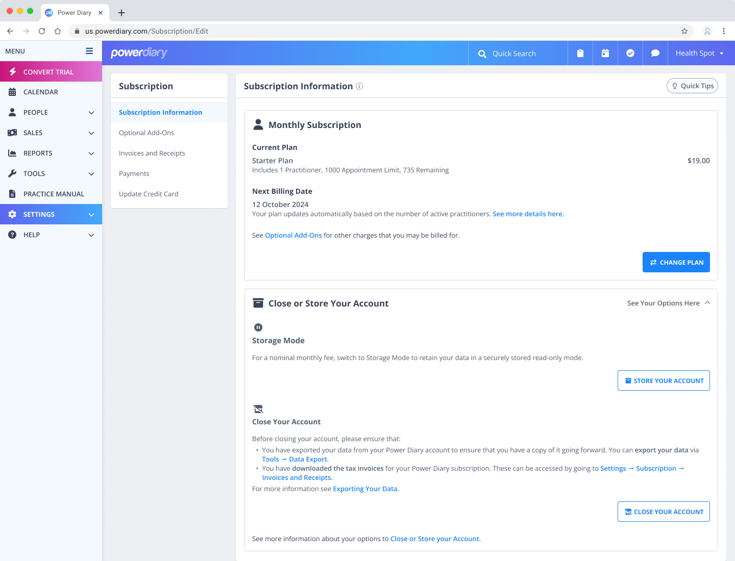This screenshot has height=561, width=735.
Task: Open the calendar icon in header toolbar
Action: [605, 53]
